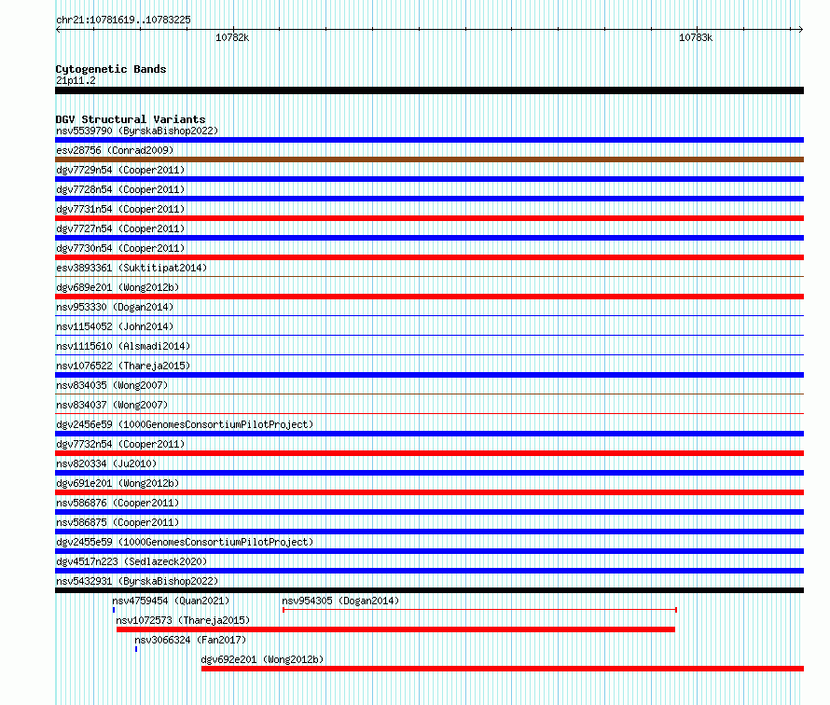Select the thin red span under nsv954305
The height and width of the screenshot is (705, 830).
(479, 610)
